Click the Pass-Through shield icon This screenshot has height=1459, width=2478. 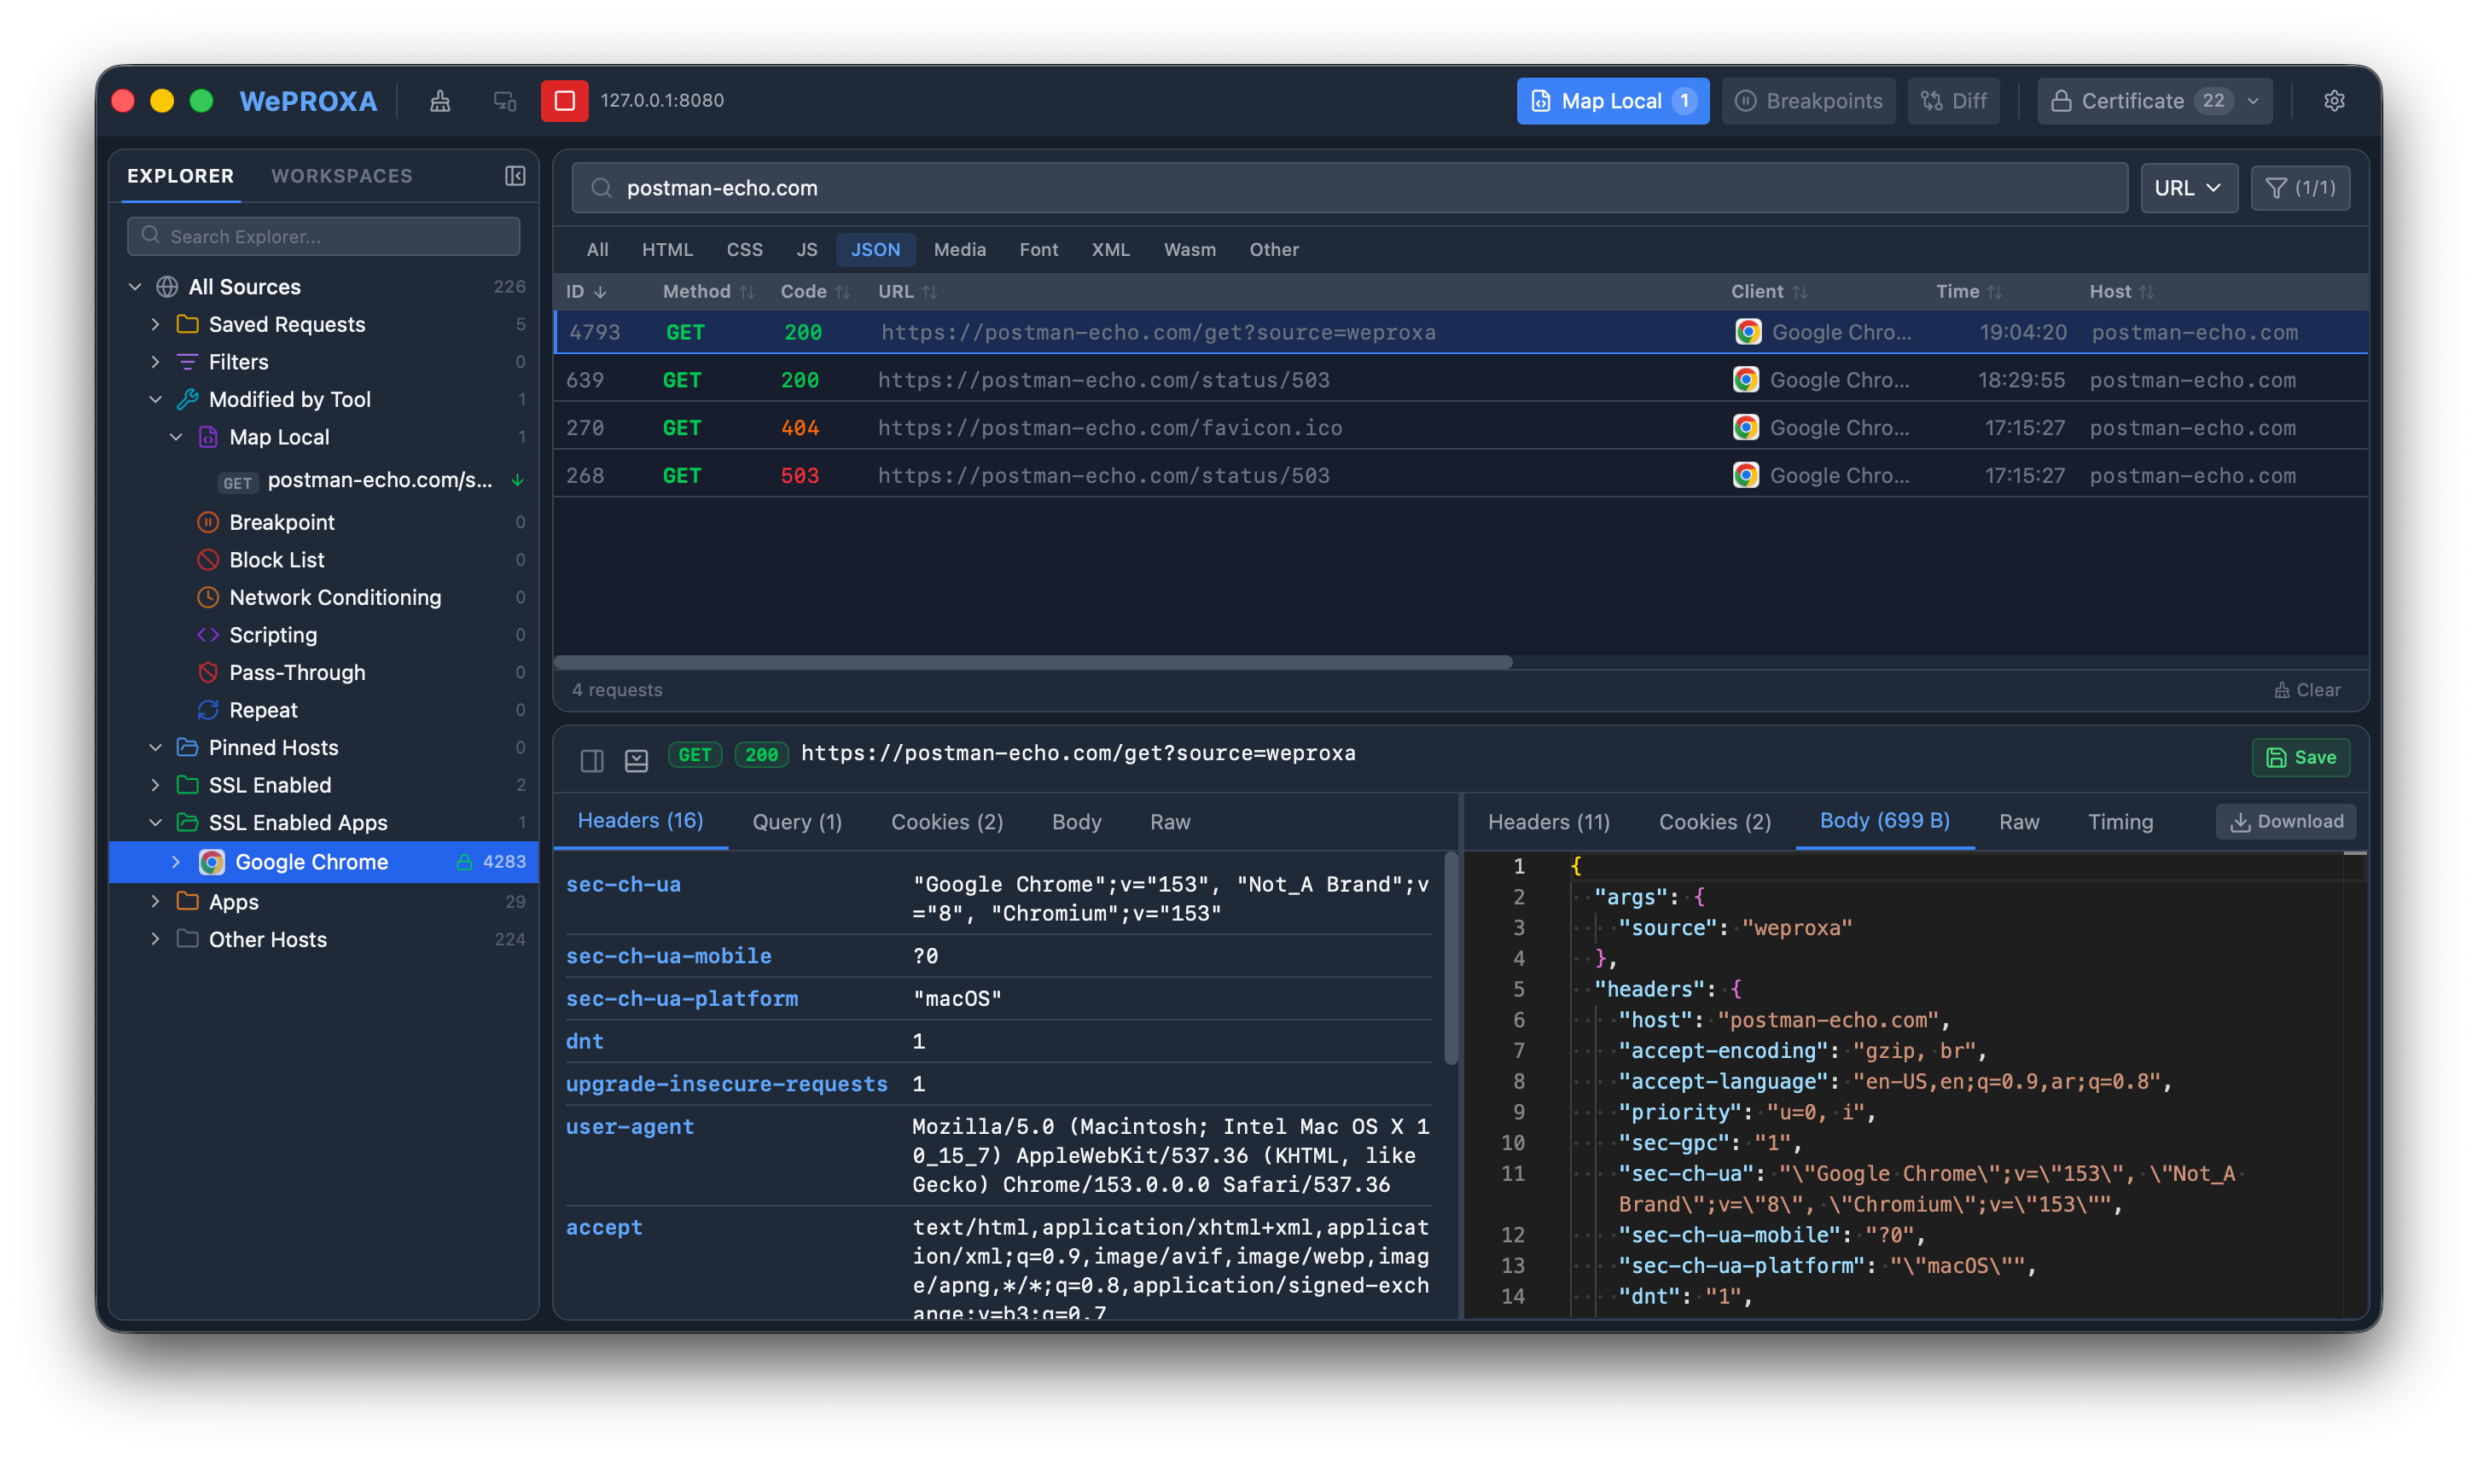(207, 672)
